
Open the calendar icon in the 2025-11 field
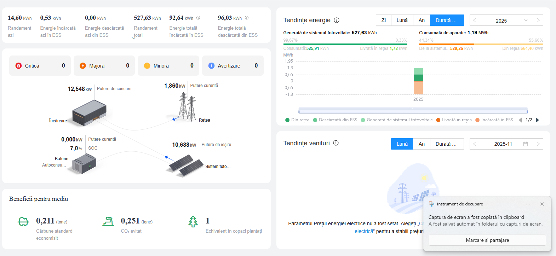coord(526,144)
